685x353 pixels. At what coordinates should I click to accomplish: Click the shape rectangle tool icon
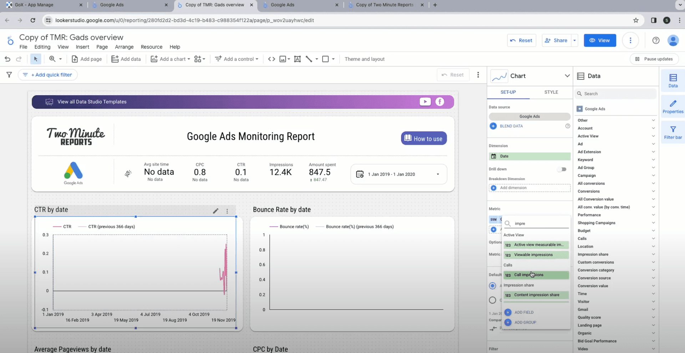[x=325, y=59]
